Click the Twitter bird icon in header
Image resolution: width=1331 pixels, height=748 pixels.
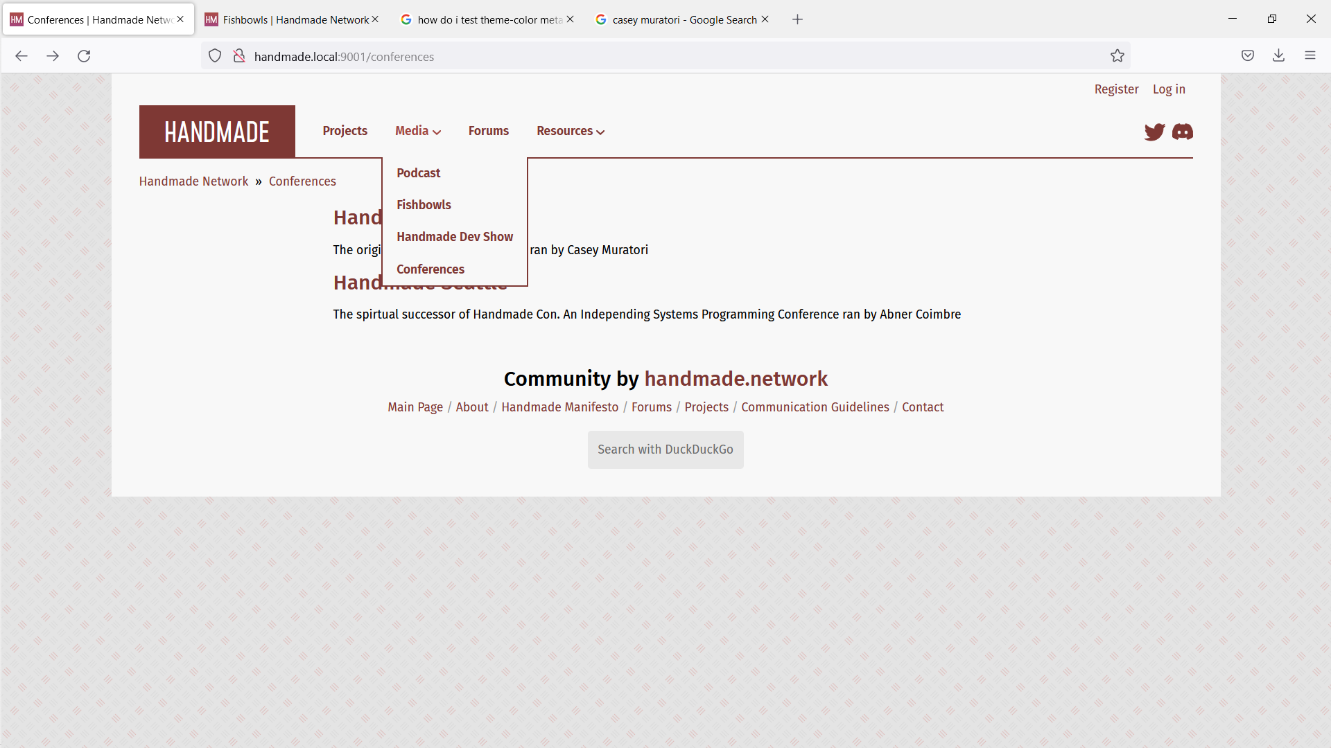pos(1154,132)
